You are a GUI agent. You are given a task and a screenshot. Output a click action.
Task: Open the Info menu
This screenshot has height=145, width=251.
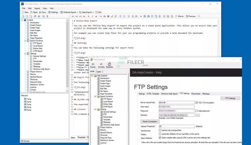click(x=52, y=8)
